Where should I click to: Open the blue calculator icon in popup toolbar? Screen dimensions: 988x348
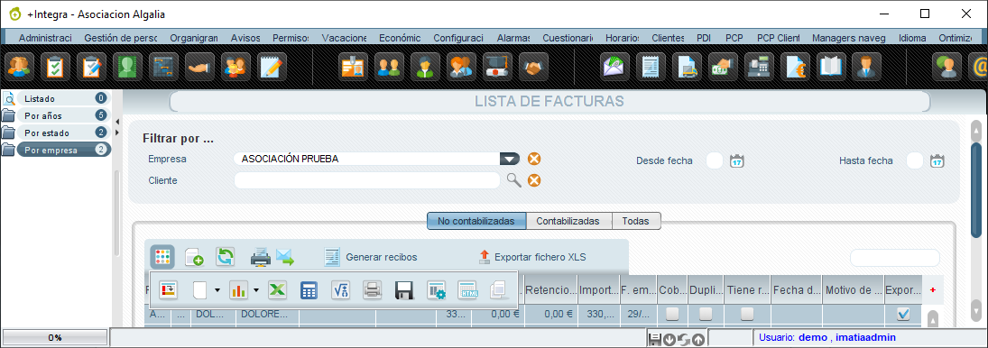(x=309, y=290)
